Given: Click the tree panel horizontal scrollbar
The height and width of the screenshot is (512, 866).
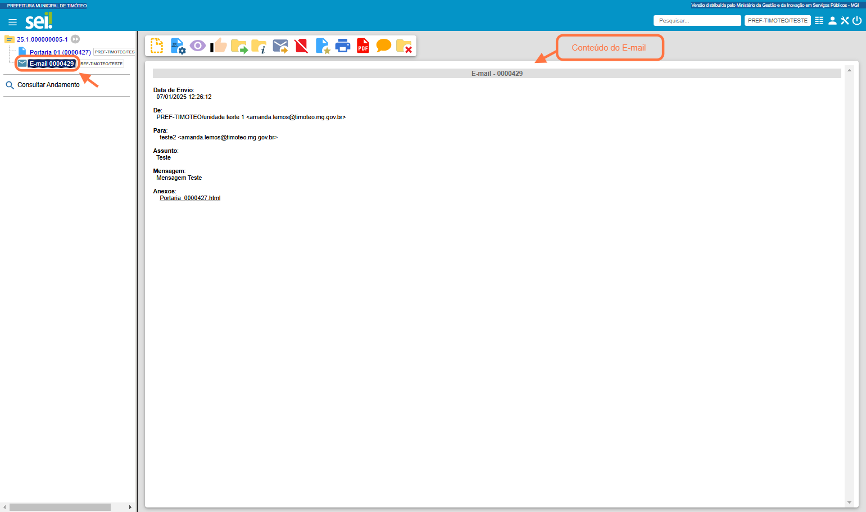Looking at the screenshot, I should click(x=60, y=507).
